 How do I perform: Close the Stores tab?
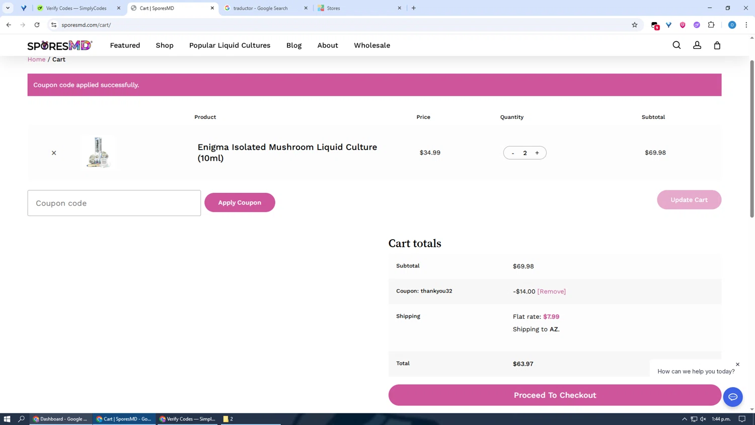(x=400, y=8)
